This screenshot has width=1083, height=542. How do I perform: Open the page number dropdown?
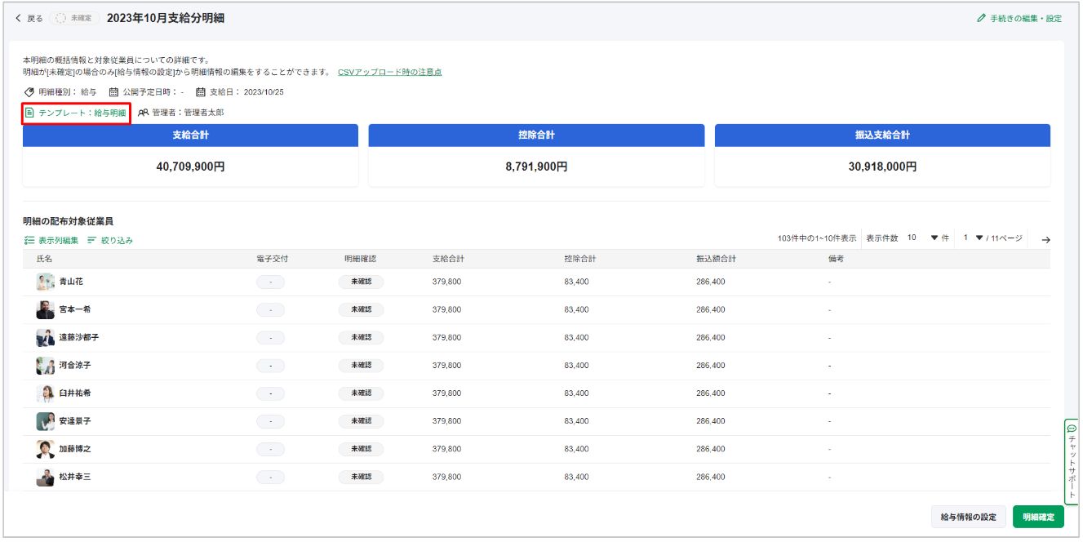tap(979, 238)
